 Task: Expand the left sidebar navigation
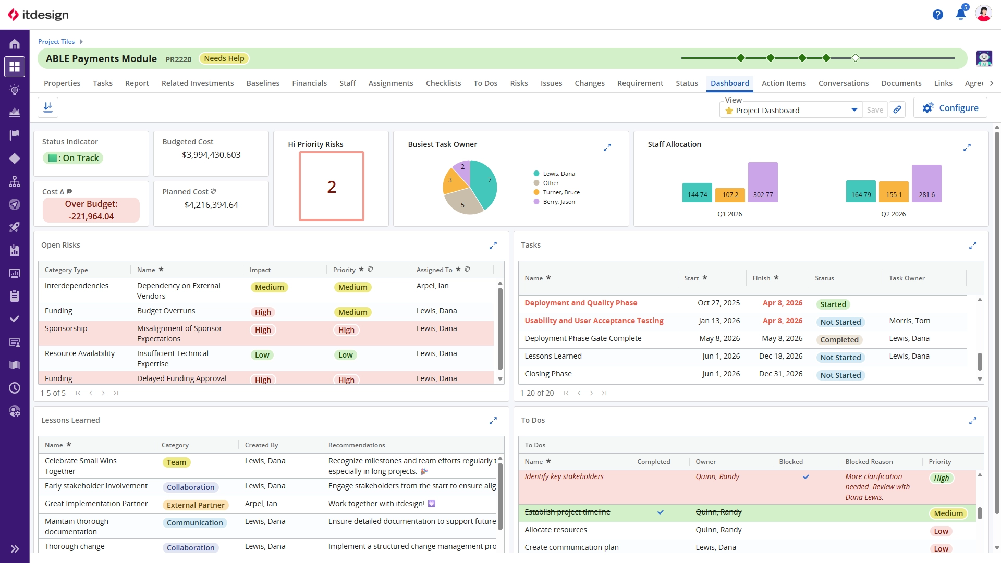click(15, 549)
